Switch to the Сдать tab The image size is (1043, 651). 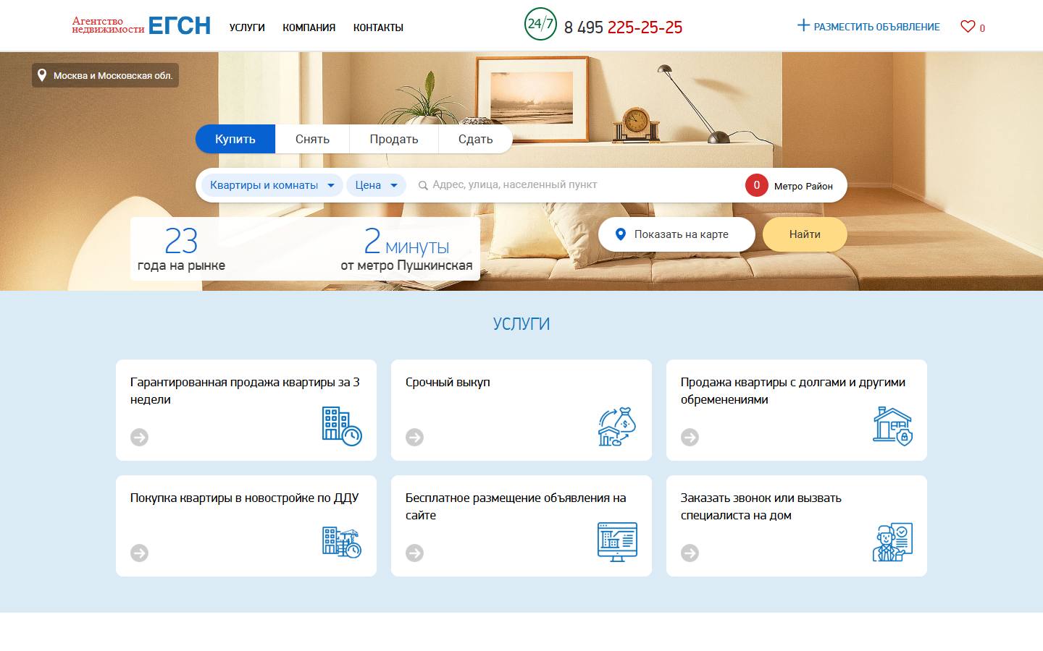click(x=475, y=139)
